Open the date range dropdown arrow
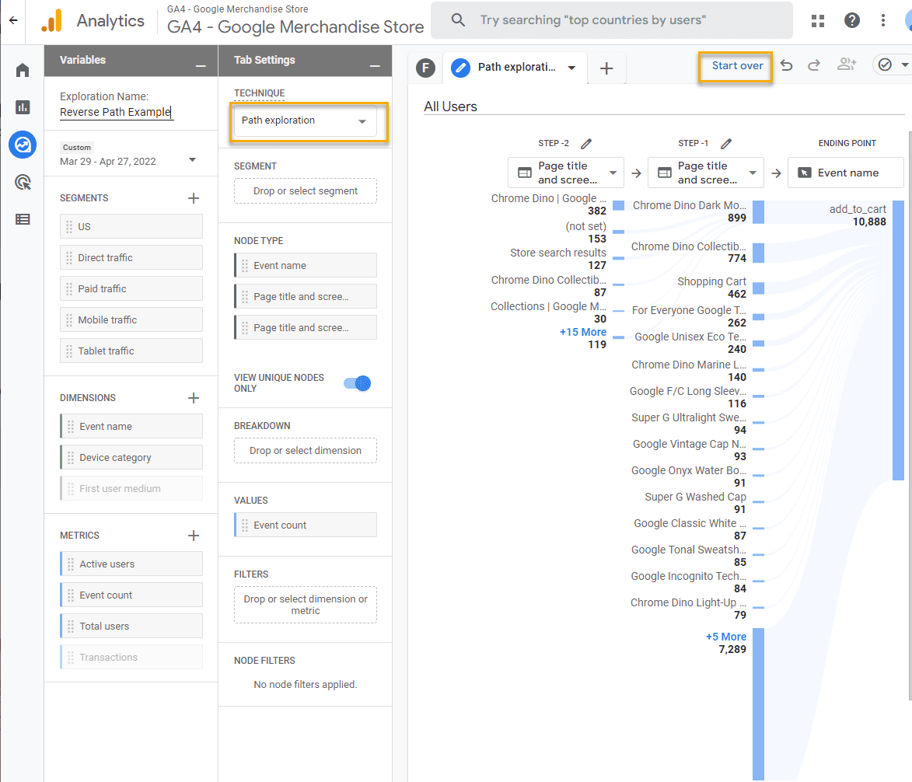 193,160
